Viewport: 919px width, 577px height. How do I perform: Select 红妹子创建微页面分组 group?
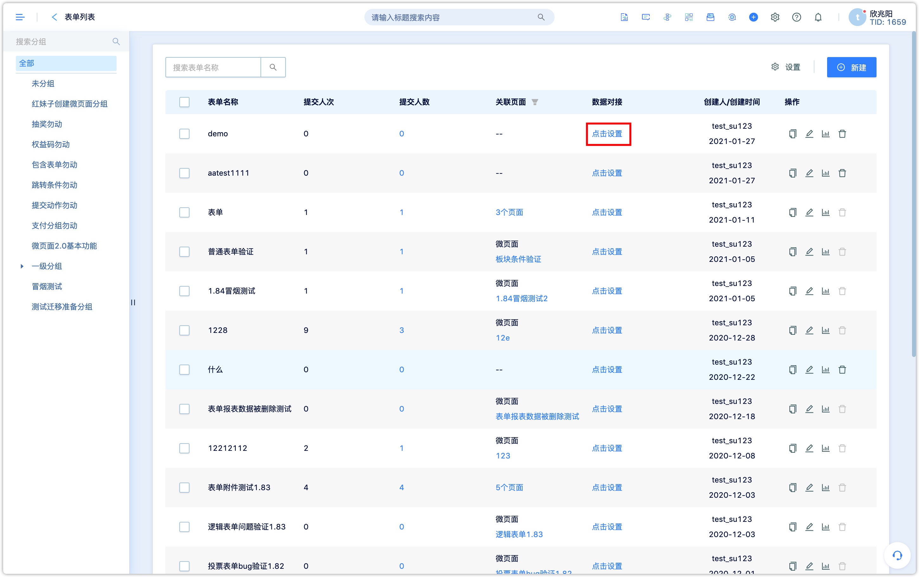click(x=69, y=104)
